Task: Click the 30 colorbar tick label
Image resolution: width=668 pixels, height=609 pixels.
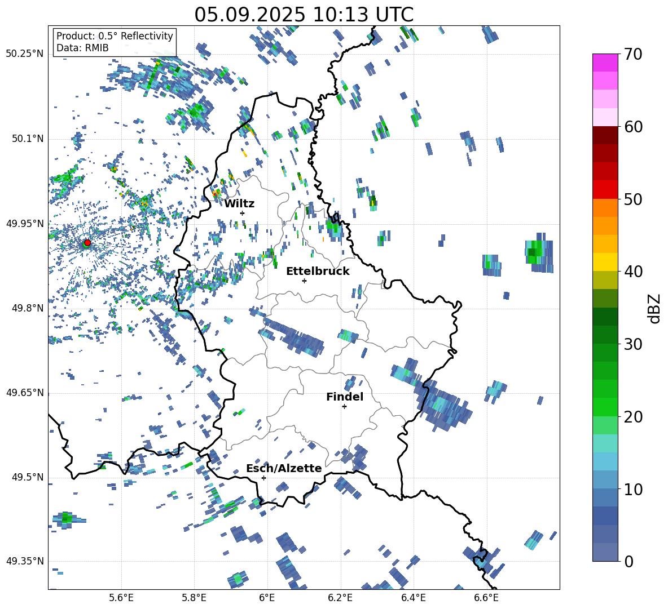Action: click(633, 344)
